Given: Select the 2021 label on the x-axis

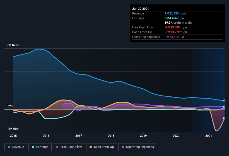Looking at the screenshot, I should click(209, 136).
